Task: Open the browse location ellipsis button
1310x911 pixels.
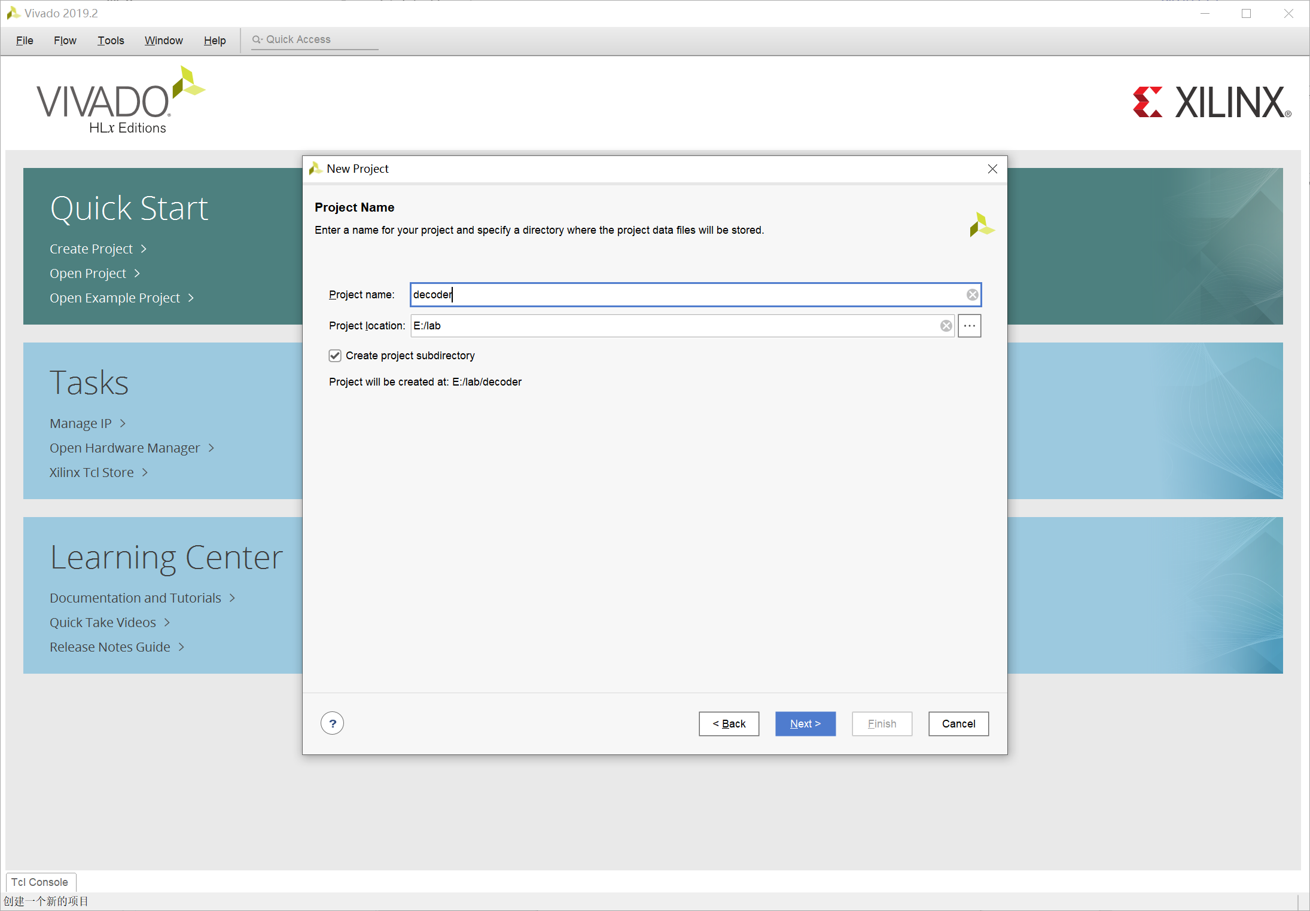Action: pos(969,326)
